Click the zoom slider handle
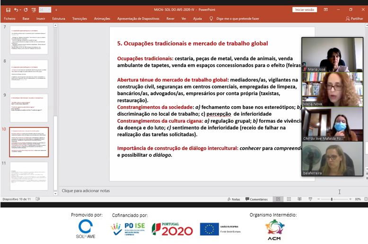 pos(332,199)
